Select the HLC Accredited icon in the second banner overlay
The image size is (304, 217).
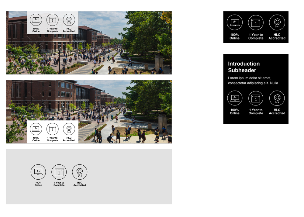[69, 129]
